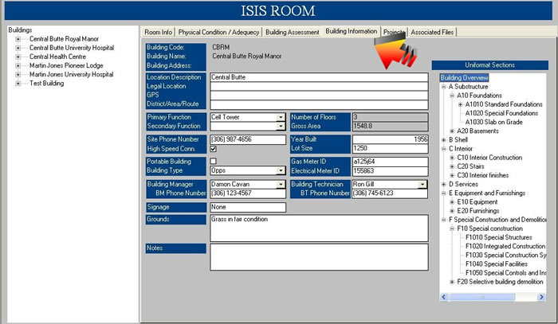Click the Notes text area
Viewport: 558px width, 324px height.
[319, 257]
